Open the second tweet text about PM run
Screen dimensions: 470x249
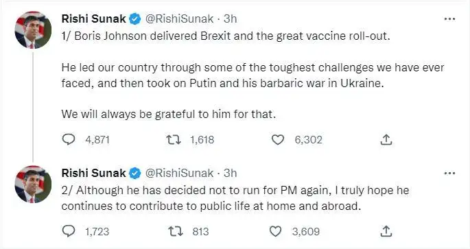(x=235, y=198)
